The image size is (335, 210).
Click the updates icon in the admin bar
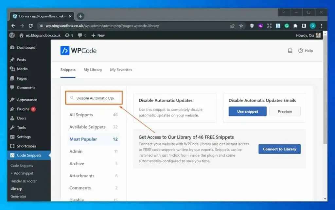tap(67, 35)
